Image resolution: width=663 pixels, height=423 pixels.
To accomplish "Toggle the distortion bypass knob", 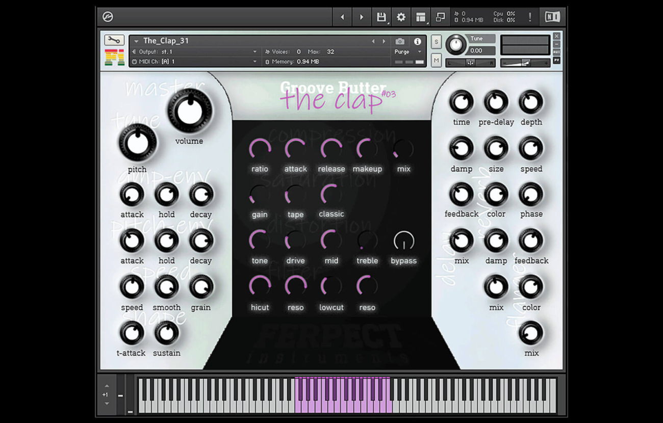I will click(x=403, y=241).
